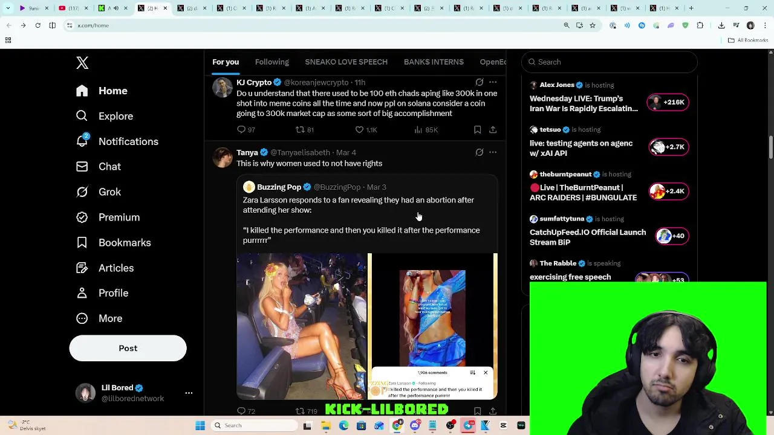Open the All Bookmarks folder
This screenshot has height=435, width=774.
point(748,40)
